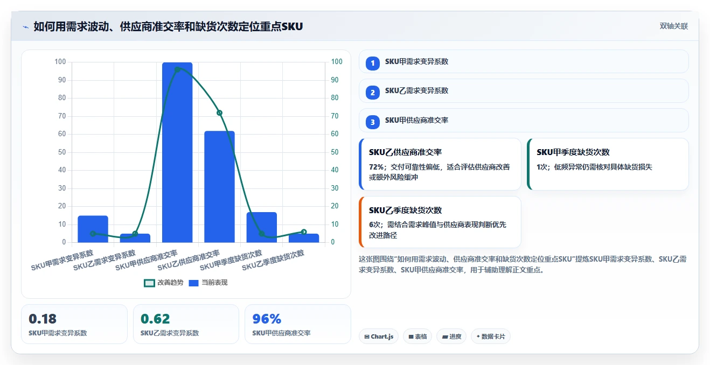This screenshot has height=365, width=710.
Task: Open the SKU乙季度缺货次数 card
Action: pyautogui.click(x=440, y=222)
